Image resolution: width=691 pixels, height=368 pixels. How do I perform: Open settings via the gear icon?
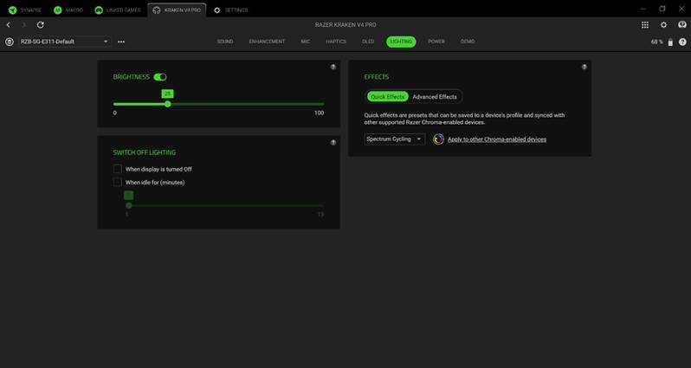tap(663, 25)
